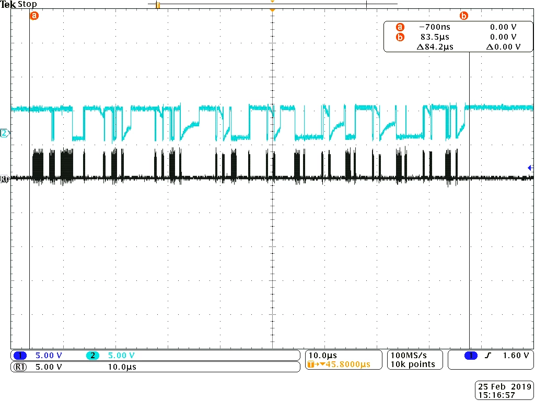Click the 1.60 V trigger level readout

pyautogui.click(x=516, y=356)
